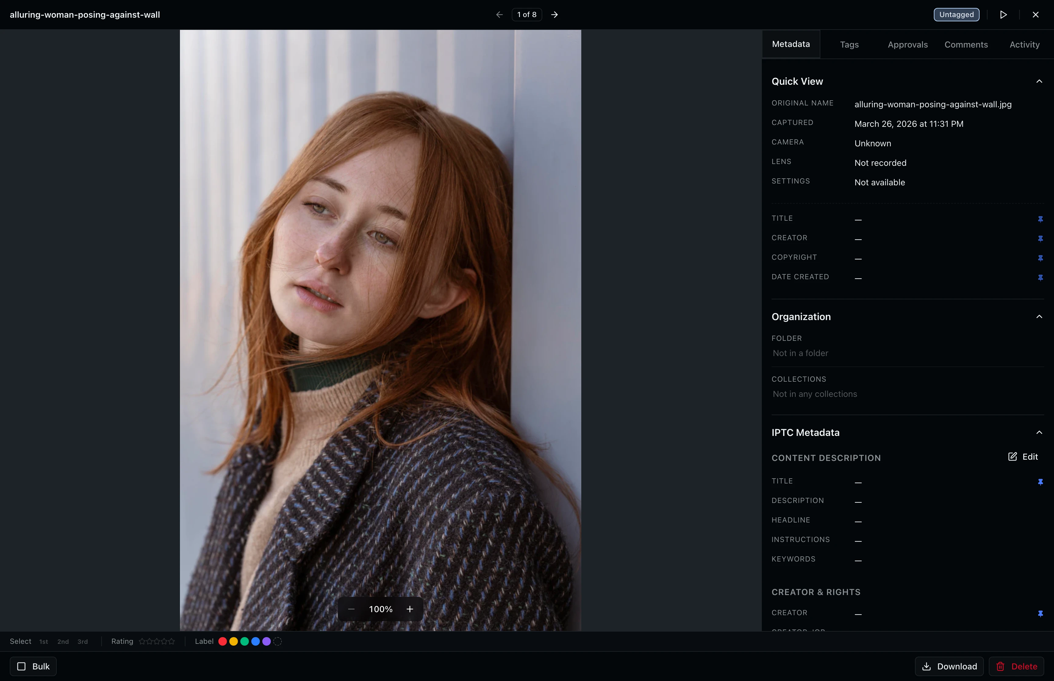1054x681 pixels.
Task: Go back to the previous asset
Action: [x=499, y=14]
